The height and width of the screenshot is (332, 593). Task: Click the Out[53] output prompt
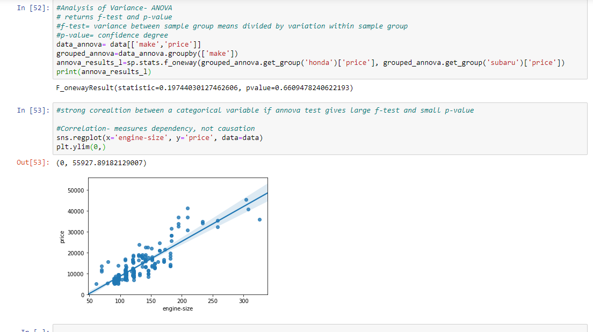(33, 163)
